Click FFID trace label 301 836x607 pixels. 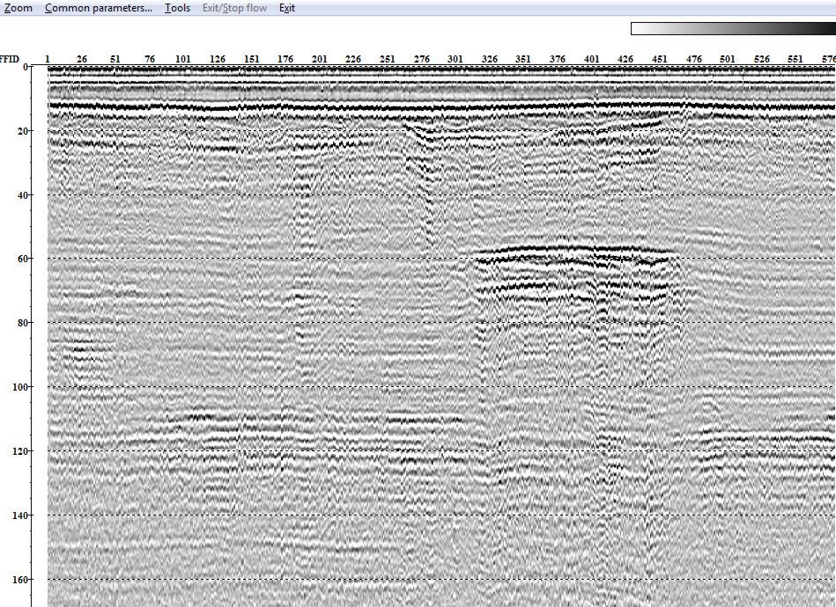tap(455, 59)
